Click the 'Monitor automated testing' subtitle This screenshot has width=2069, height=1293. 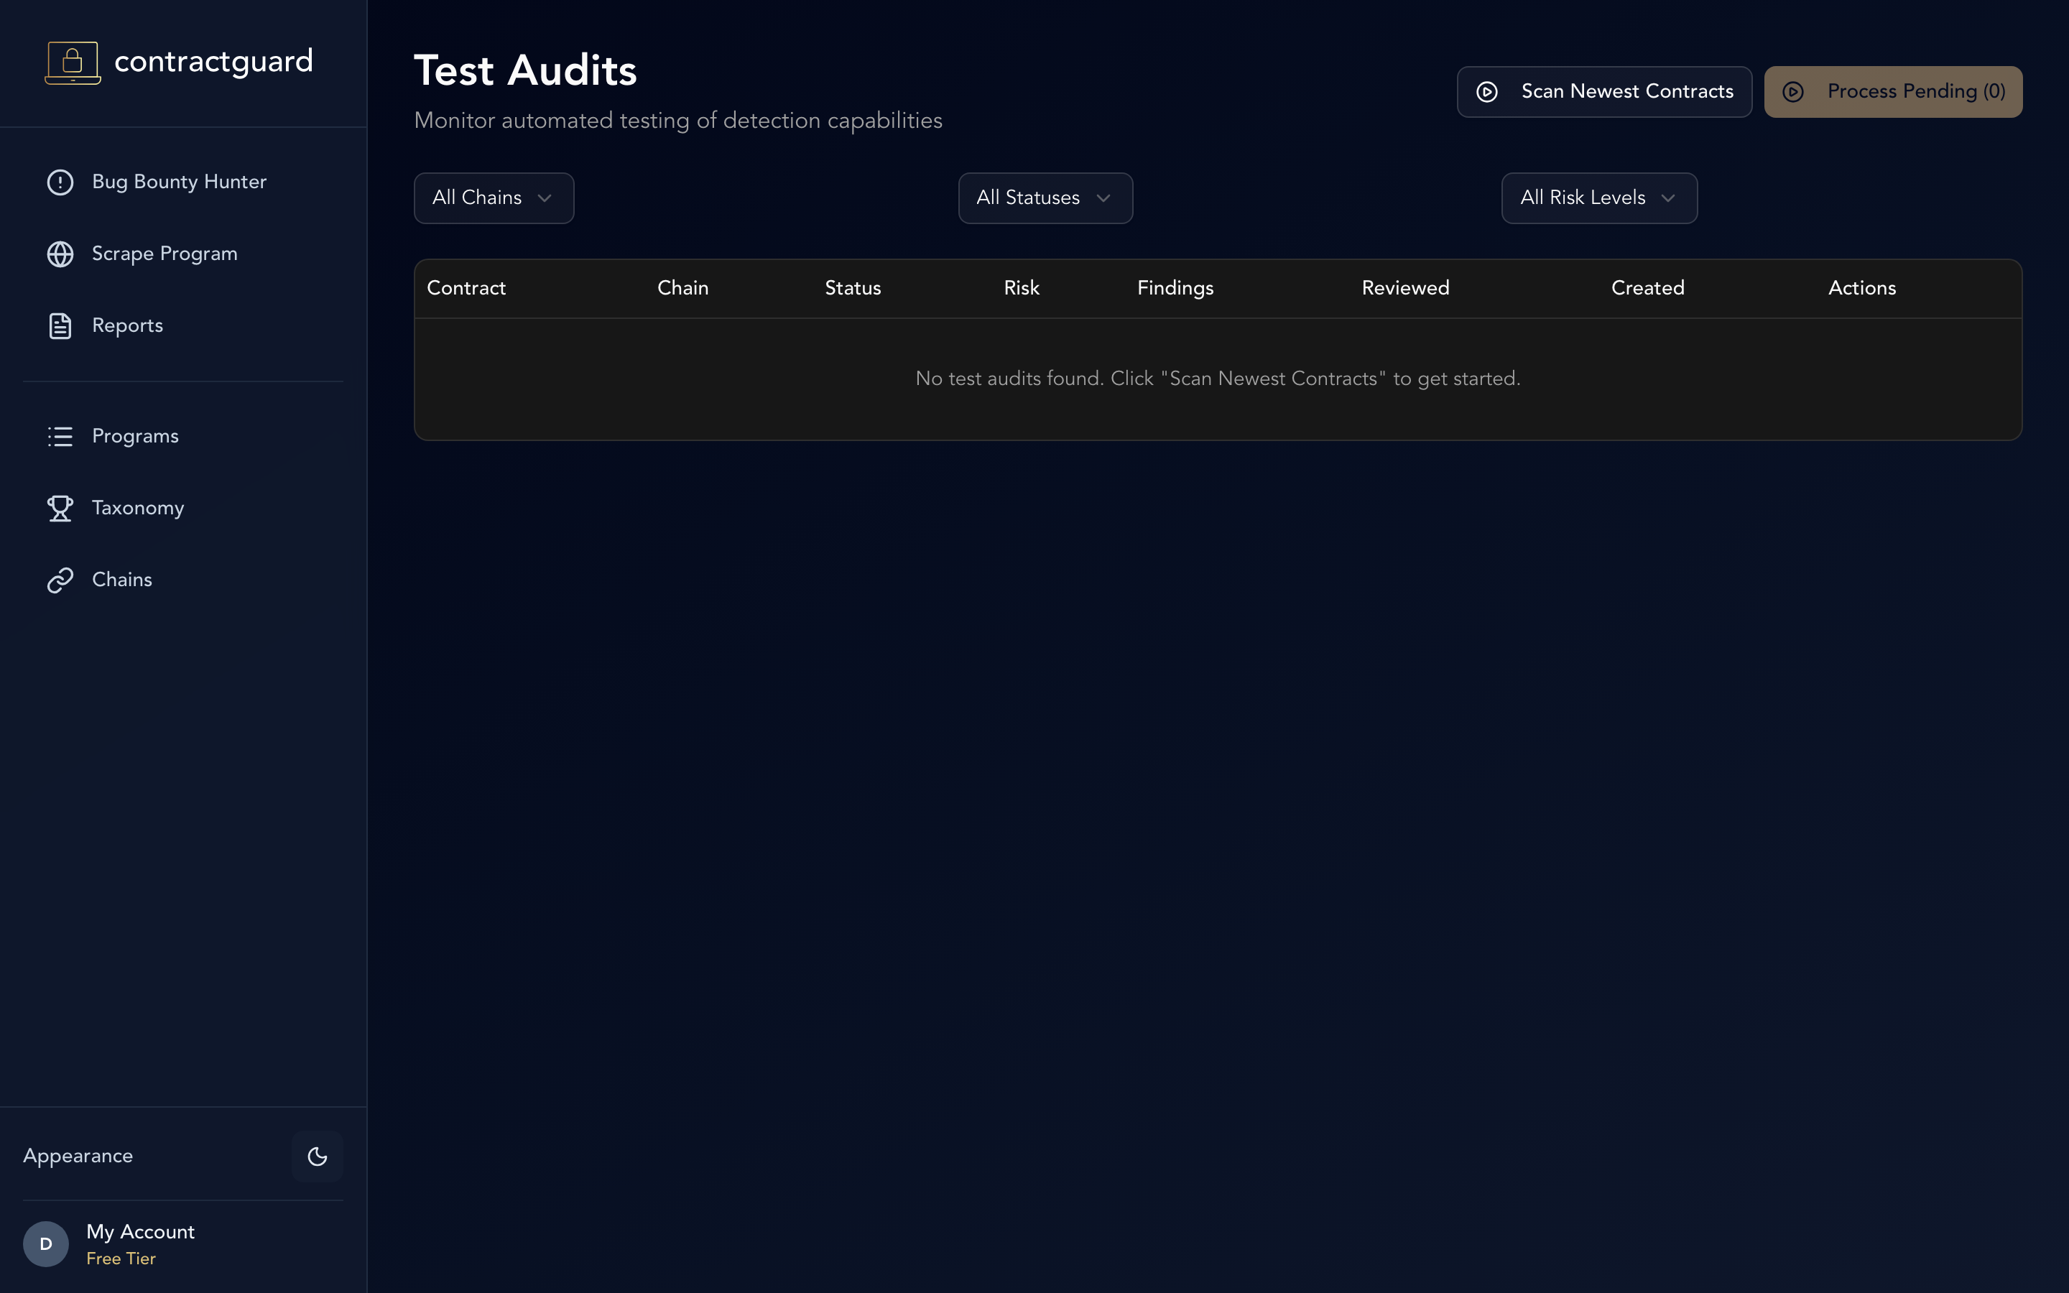[x=678, y=121]
